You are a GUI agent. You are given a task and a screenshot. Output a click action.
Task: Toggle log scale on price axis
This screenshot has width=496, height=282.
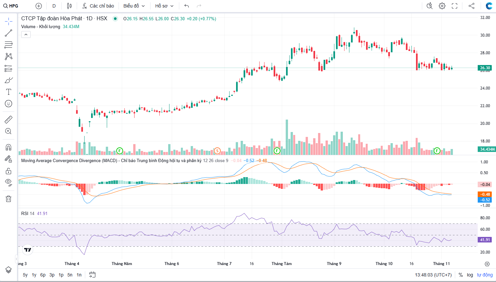[470, 275]
